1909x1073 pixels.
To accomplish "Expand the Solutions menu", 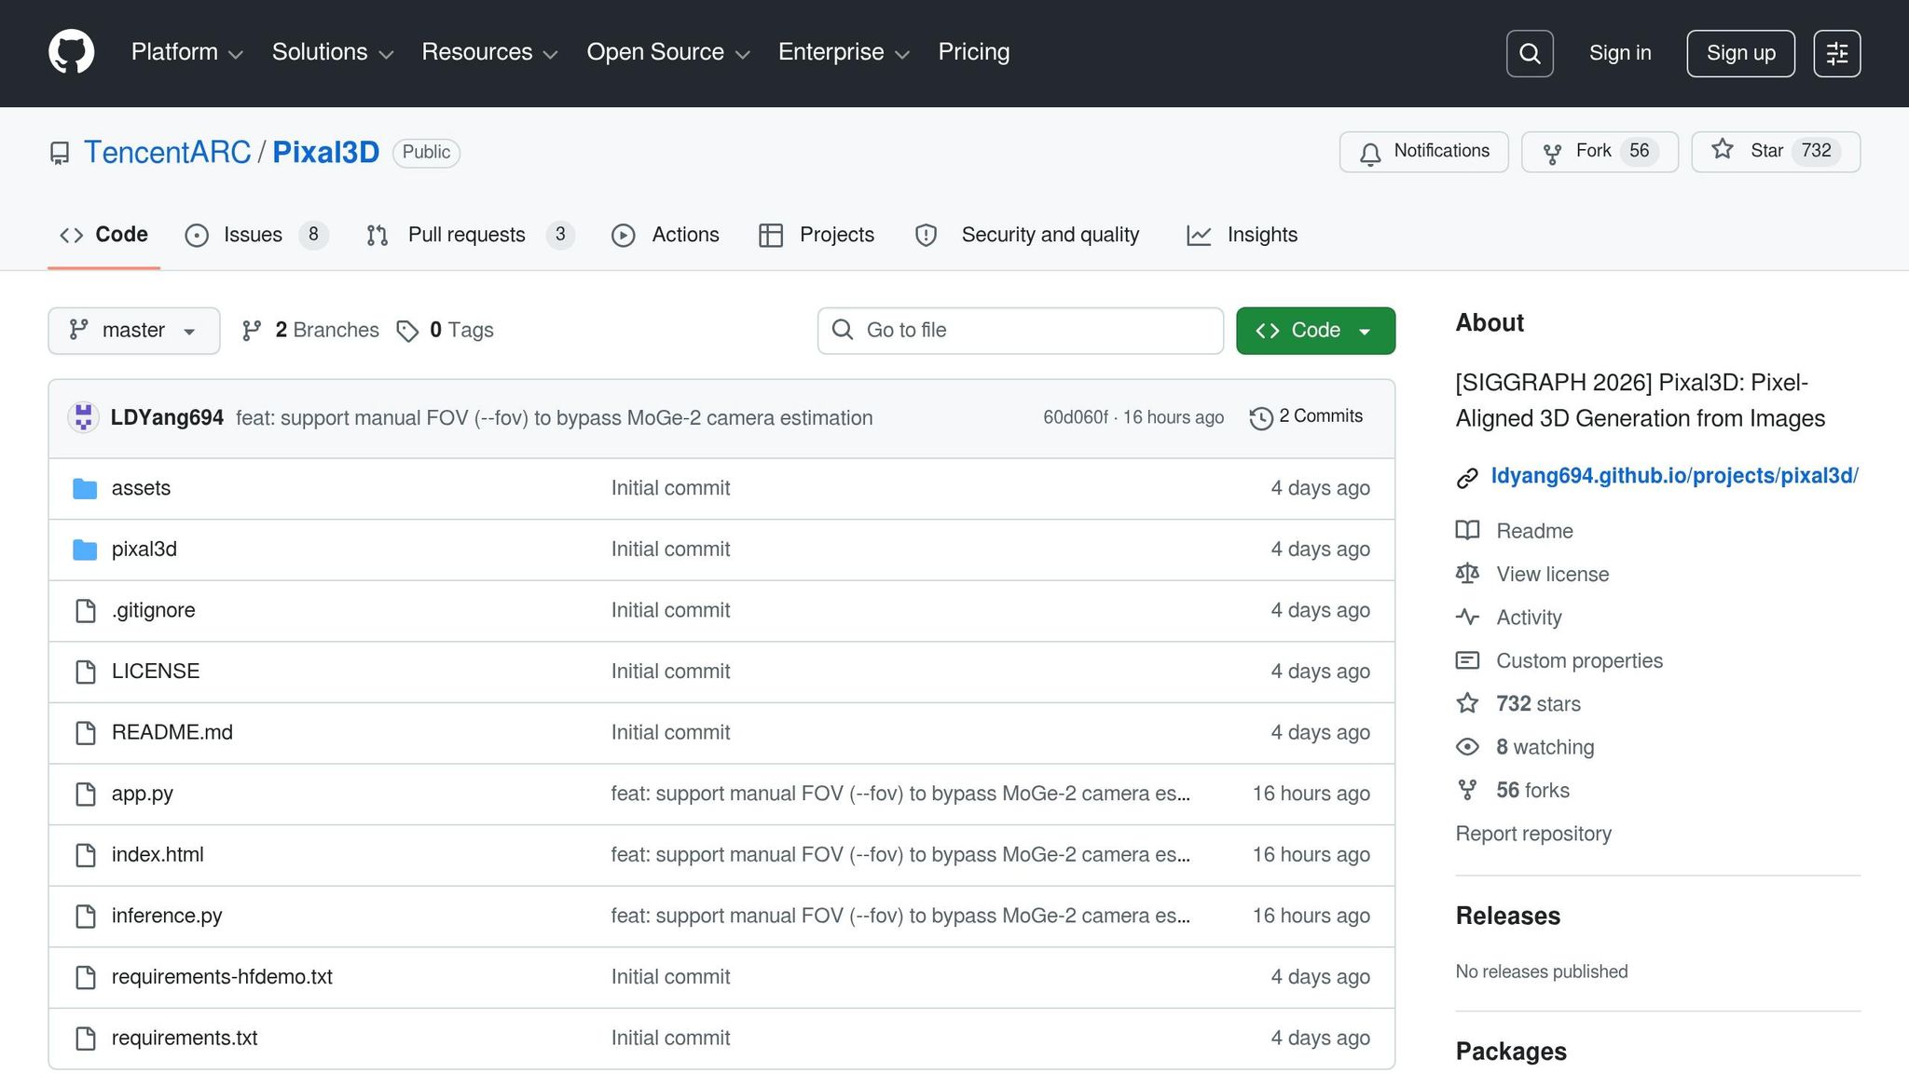I will point(333,52).
